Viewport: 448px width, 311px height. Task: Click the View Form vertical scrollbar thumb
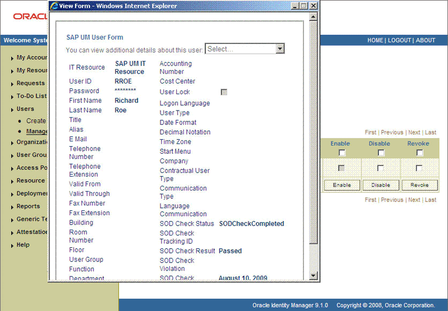[313, 133]
